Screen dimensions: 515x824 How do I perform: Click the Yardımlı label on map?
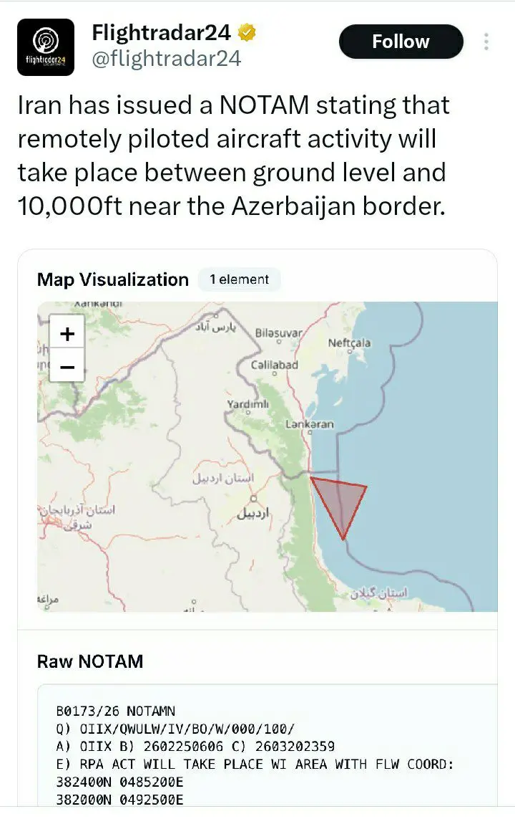[247, 405]
